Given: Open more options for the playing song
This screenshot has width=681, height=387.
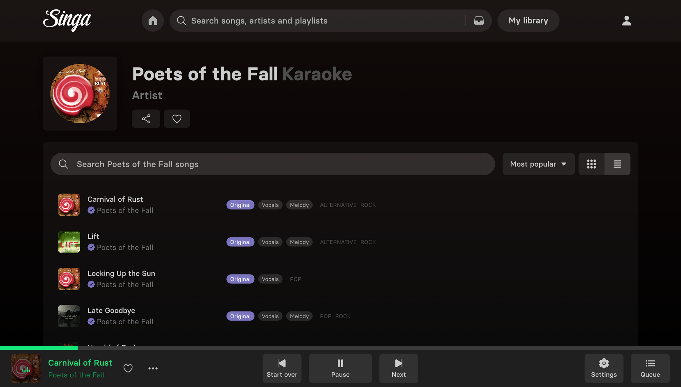Looking at the screenshot, I should click(153, 368).
